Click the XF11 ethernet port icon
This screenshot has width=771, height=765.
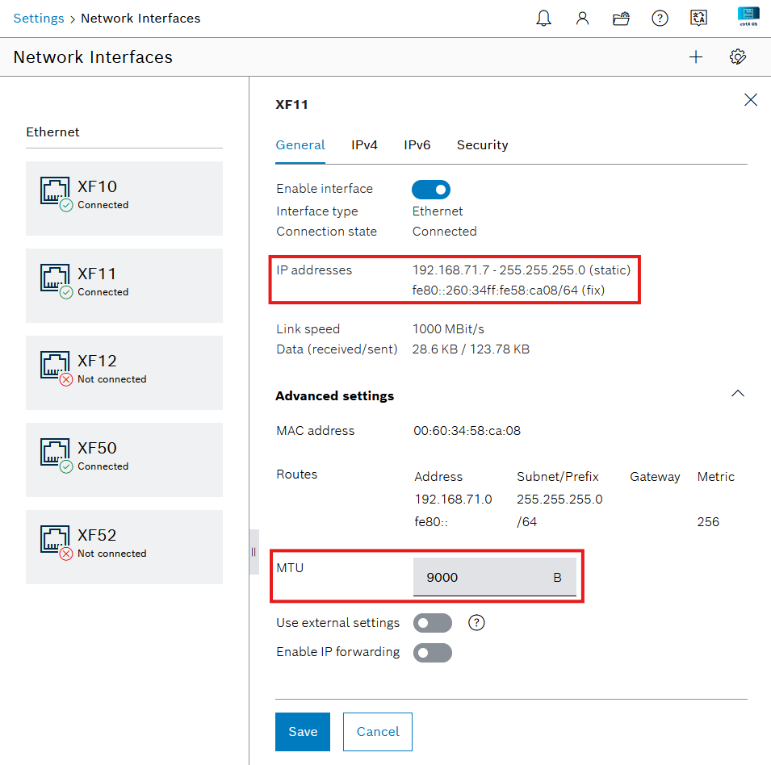click(x=54, y=278)
